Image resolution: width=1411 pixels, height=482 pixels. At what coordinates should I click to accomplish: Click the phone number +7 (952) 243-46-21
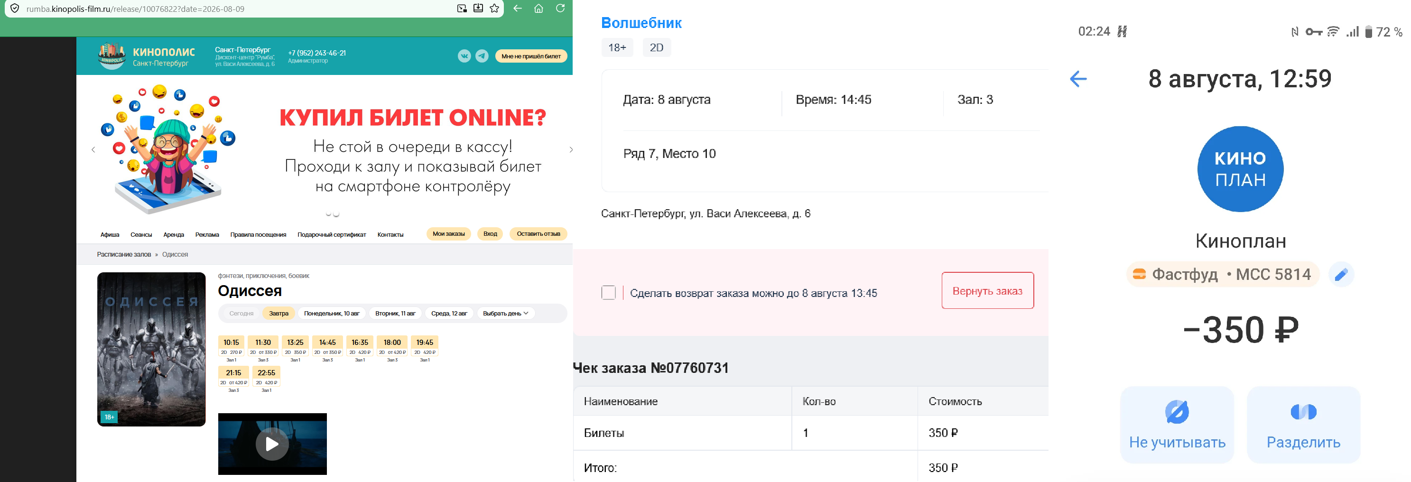click(x=316, y=53)
